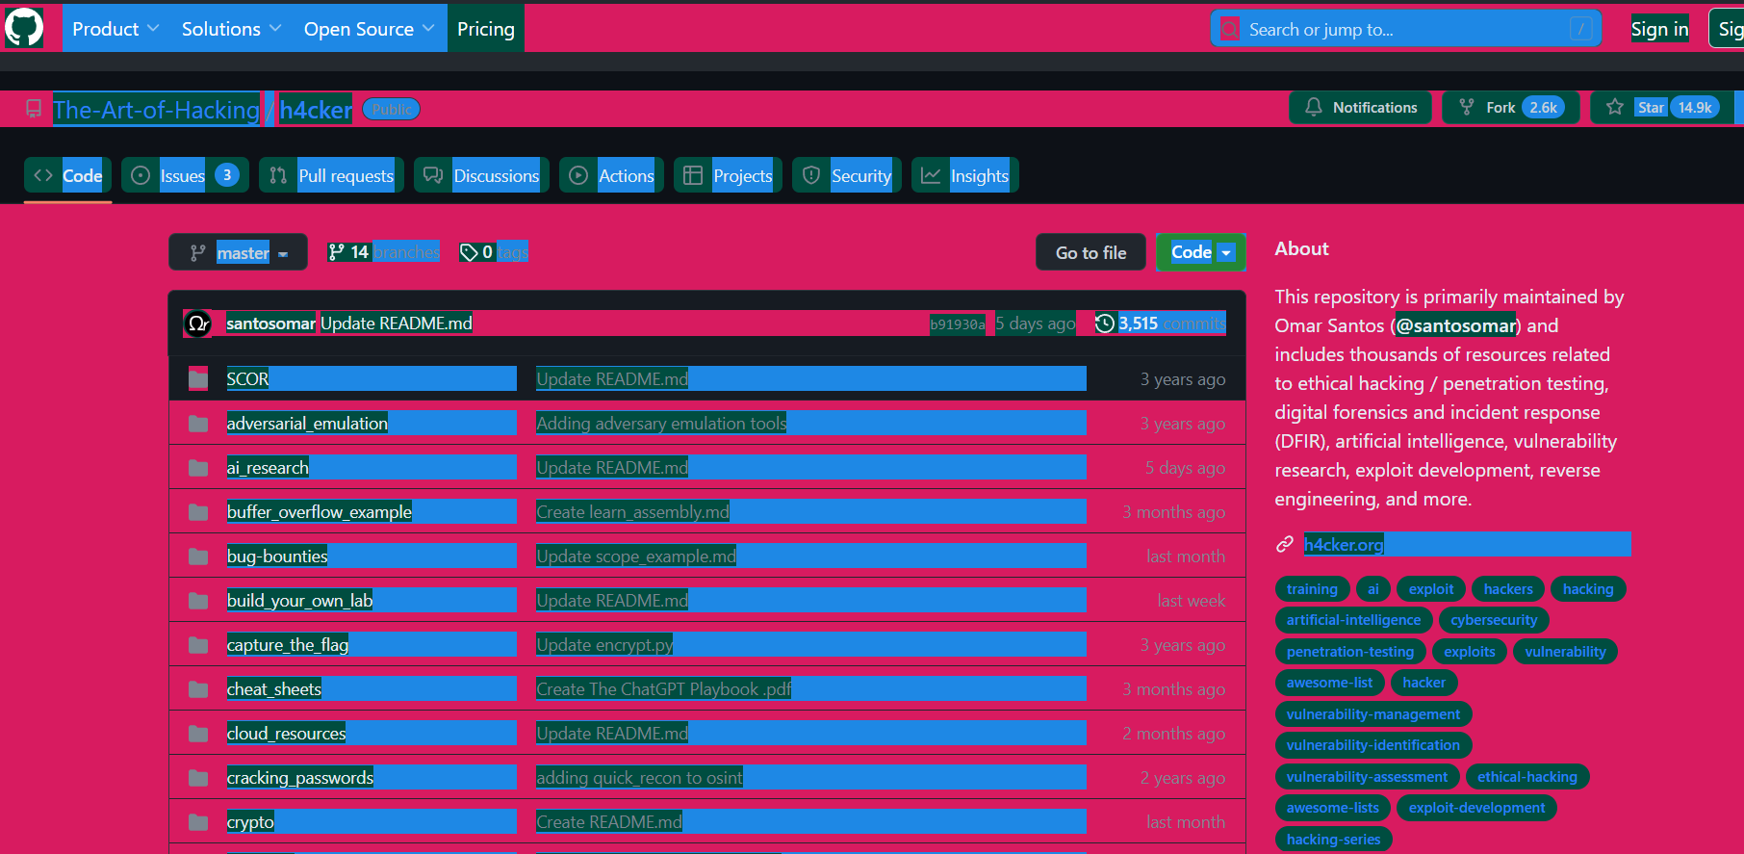Select the ethical-hacking topic tag

pos(1527,777)
